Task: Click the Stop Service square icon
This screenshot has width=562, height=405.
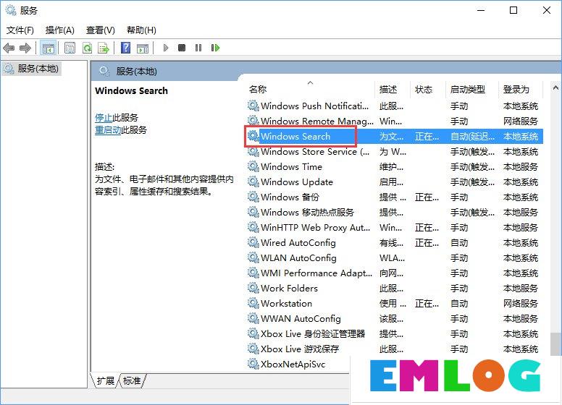Action: (182, 48)
